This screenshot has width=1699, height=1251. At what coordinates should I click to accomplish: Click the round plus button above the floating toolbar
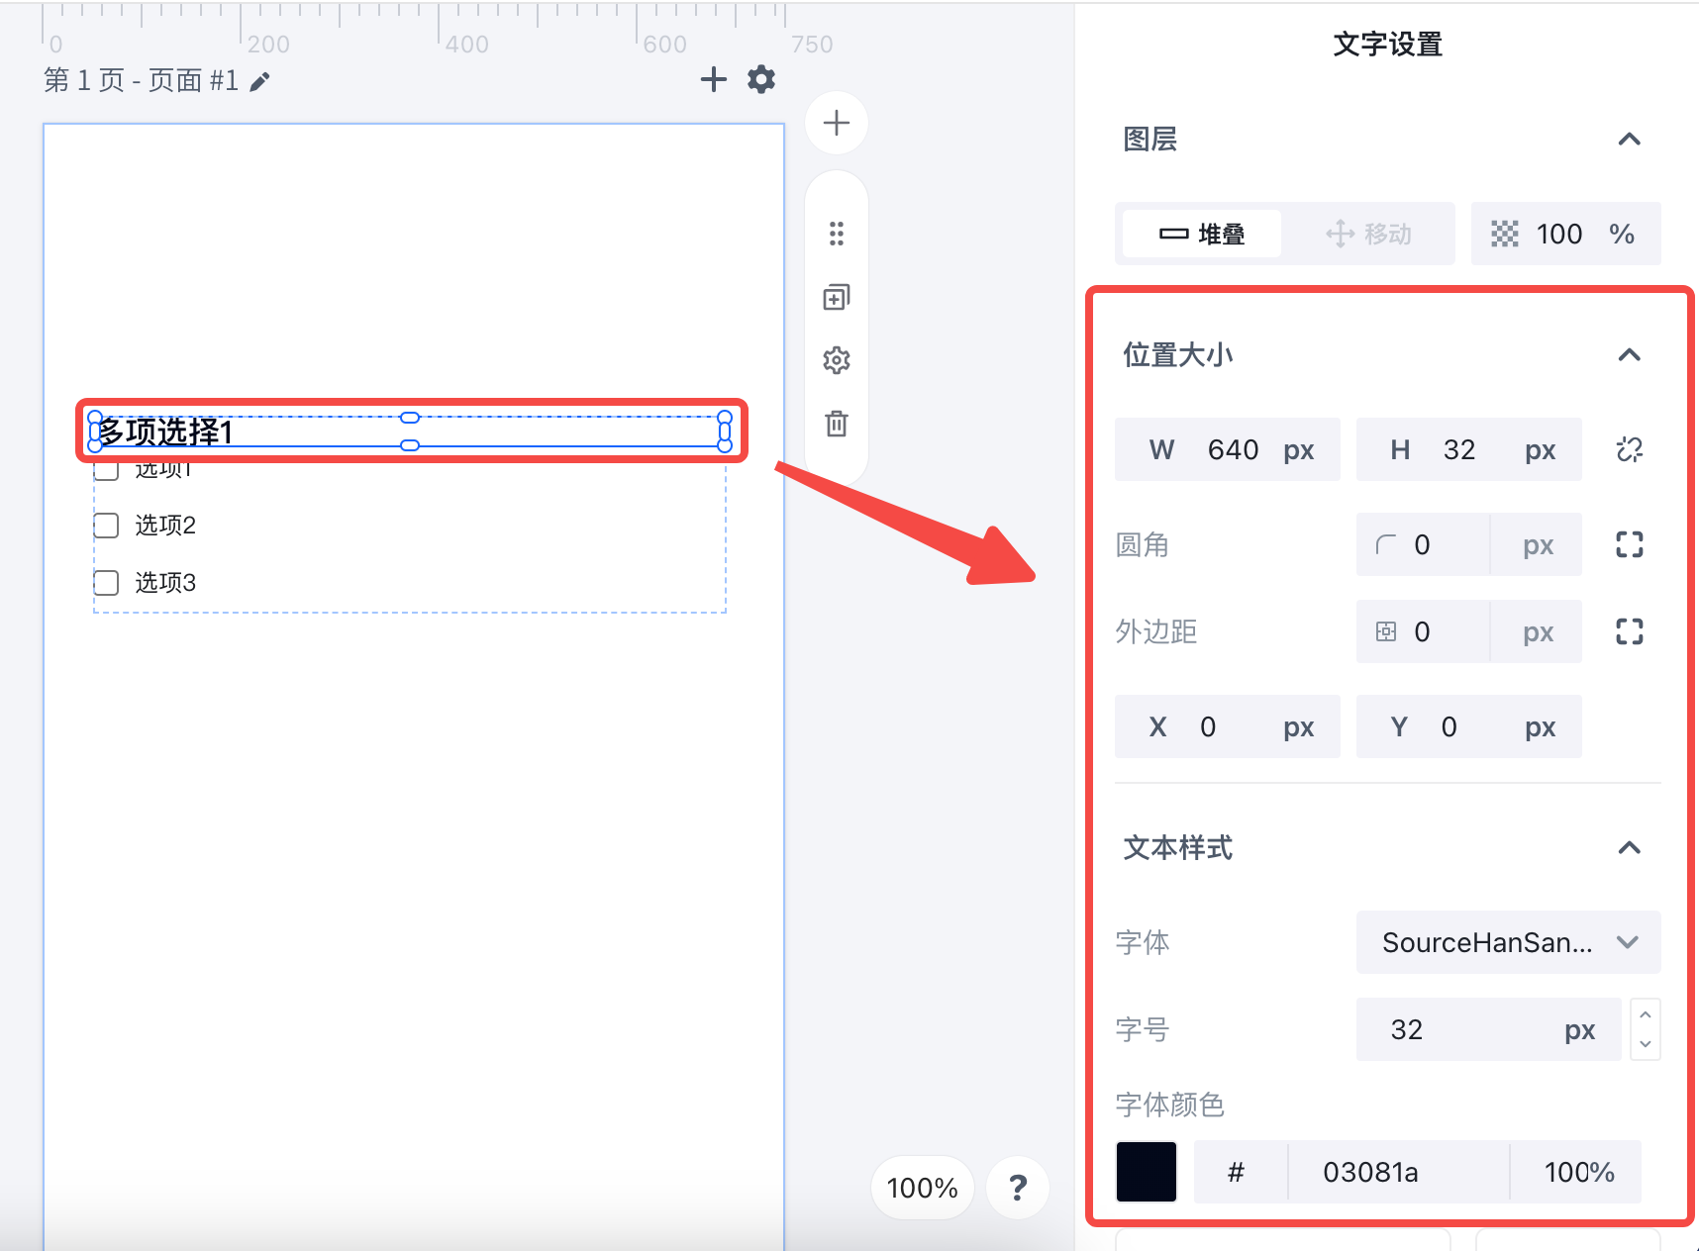coord(837,123)
